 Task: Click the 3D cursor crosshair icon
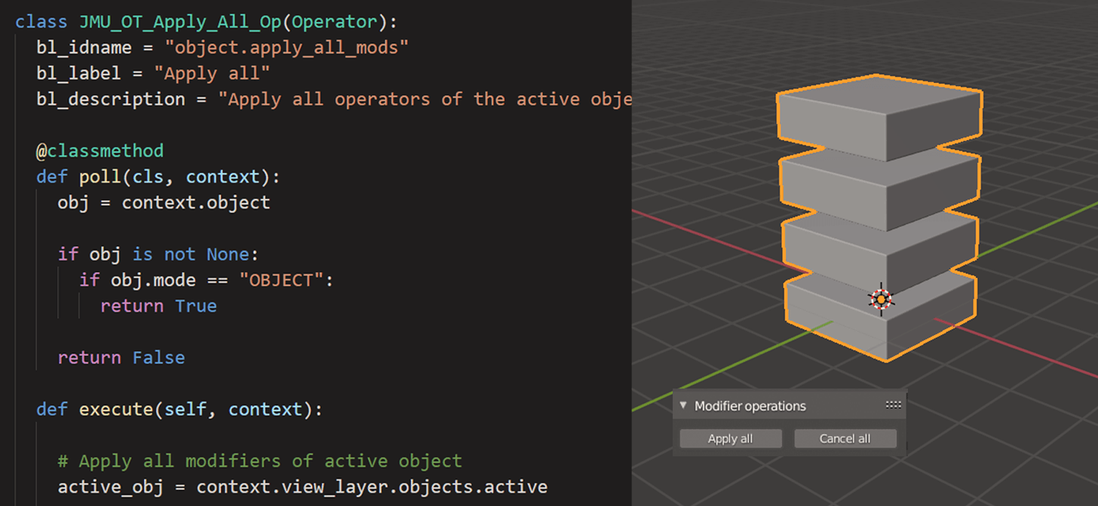tap(881, 299)
